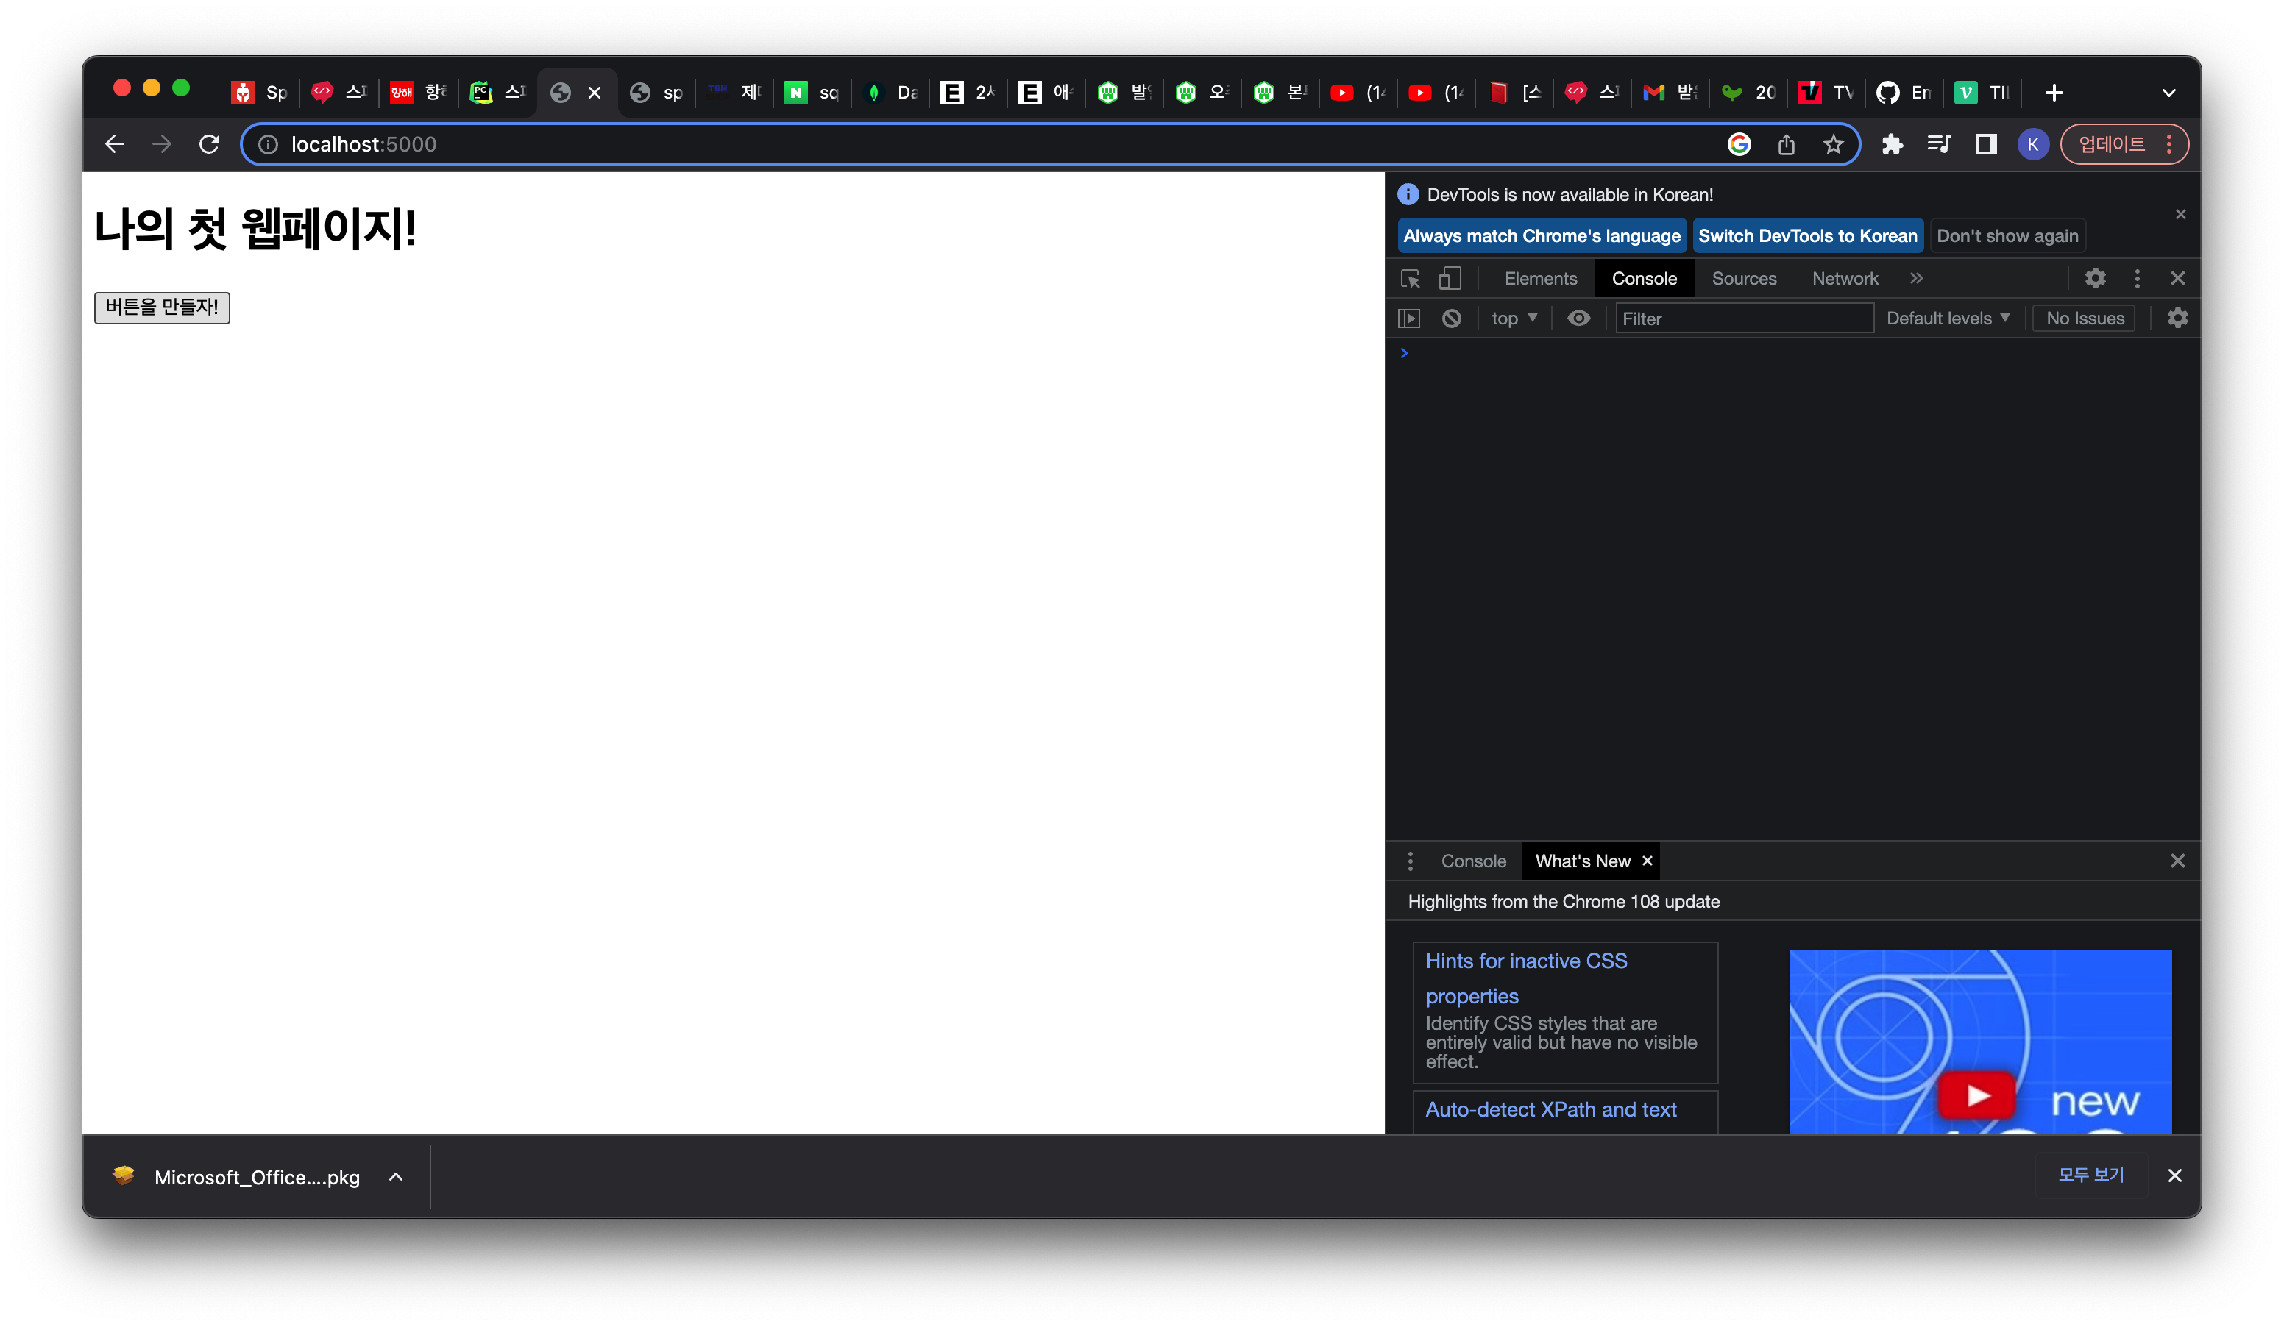
Task: Toggle the browser side panel
Action: (1986, 144)
